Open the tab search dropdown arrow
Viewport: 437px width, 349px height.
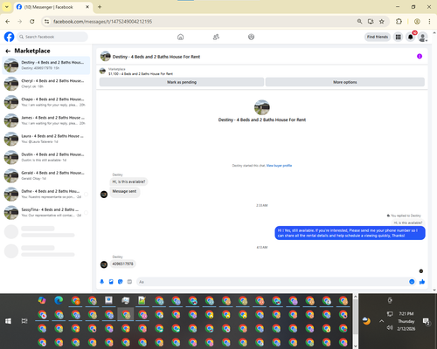[x=7, y=7]
